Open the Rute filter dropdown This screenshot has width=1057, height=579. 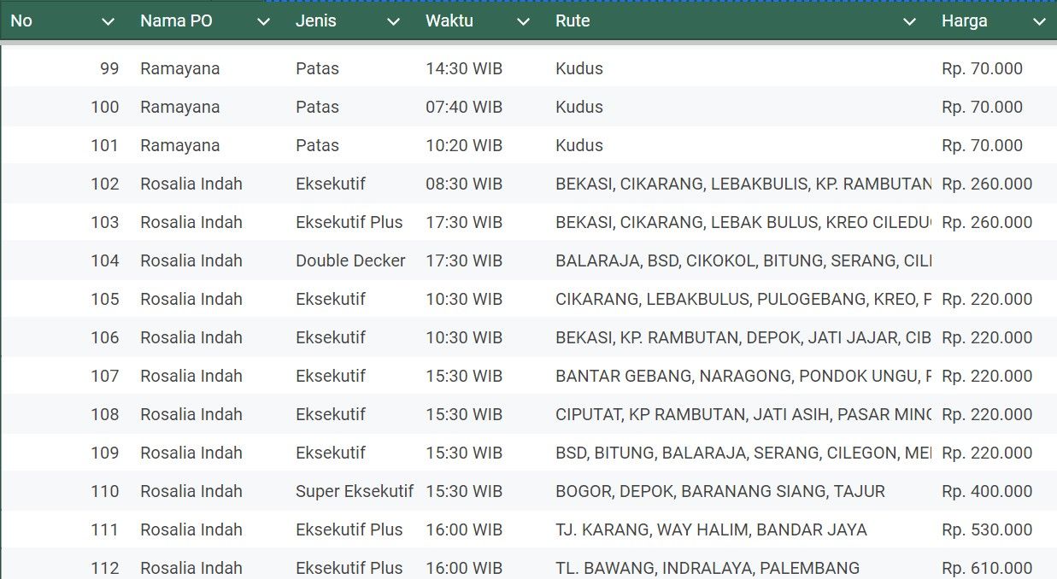[909, 20]
